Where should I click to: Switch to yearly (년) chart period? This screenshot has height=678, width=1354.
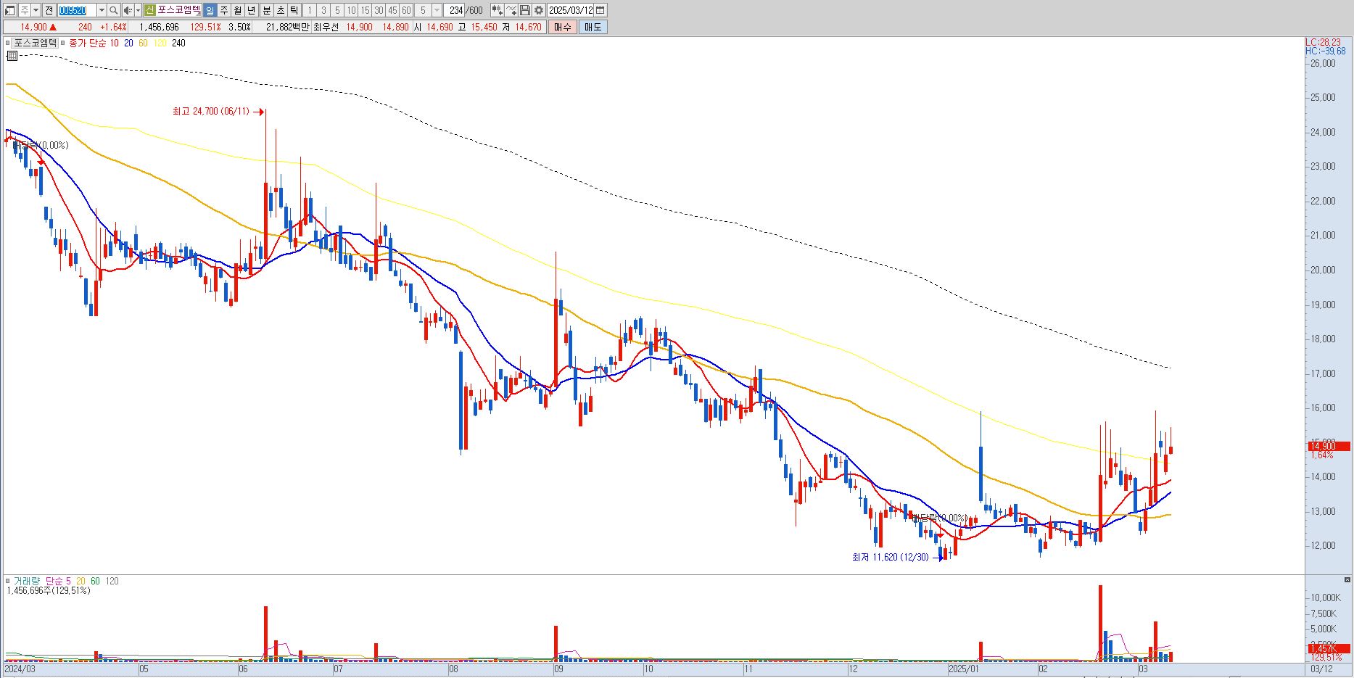tap(251, 10)
